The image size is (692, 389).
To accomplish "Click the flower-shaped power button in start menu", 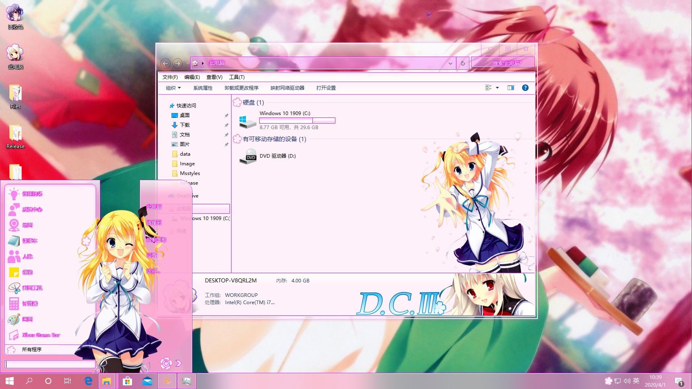I will coord(166,363).
